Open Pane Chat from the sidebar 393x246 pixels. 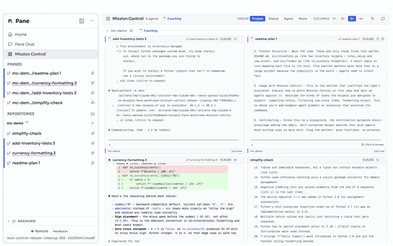(50, 44)
